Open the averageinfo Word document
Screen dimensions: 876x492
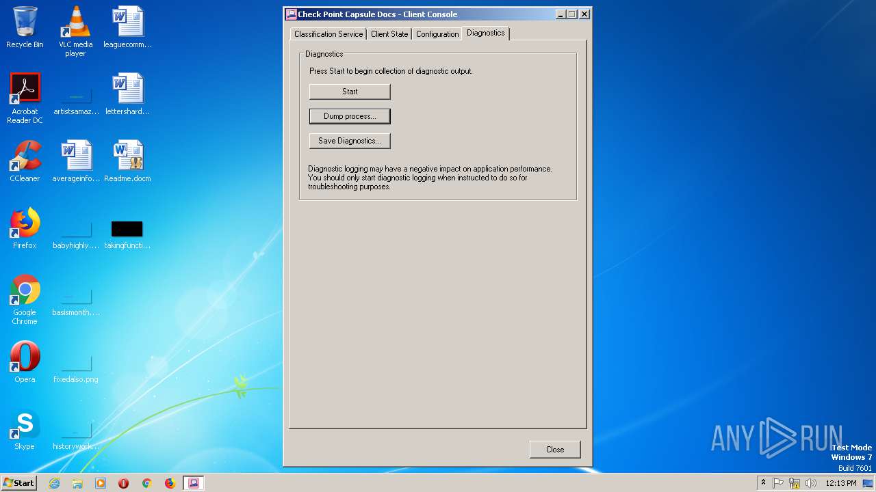pos(76,161)
